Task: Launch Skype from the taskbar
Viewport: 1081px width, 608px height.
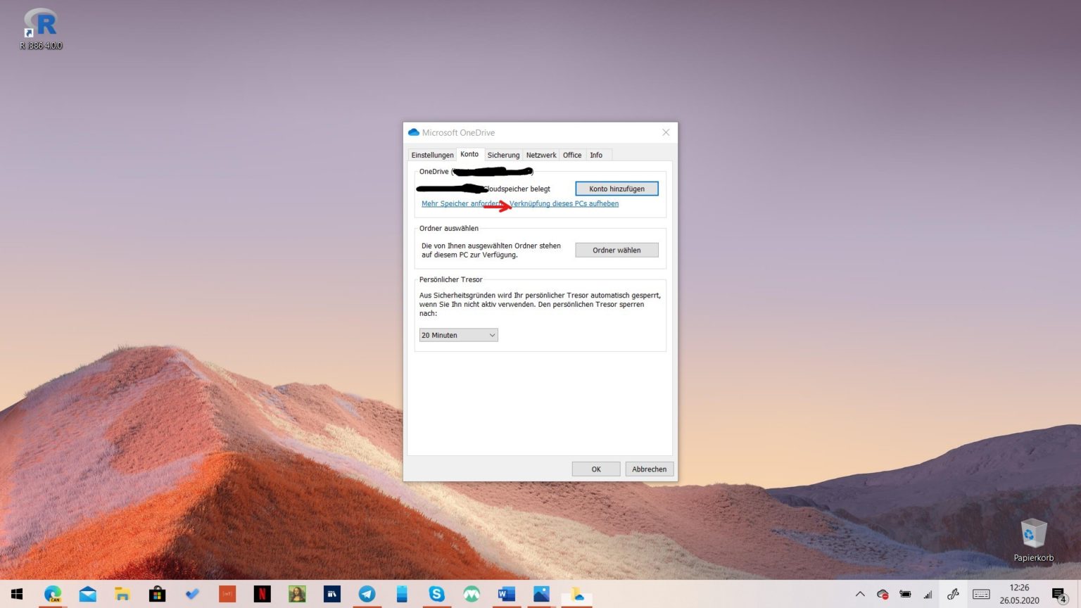Action: pos(437,594)
